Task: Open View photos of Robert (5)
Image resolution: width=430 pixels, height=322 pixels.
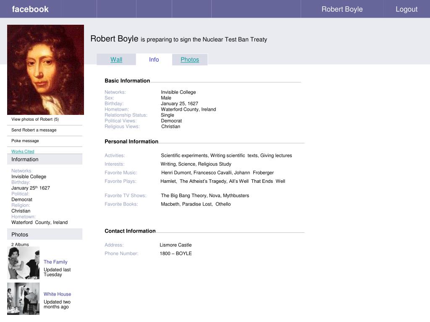Action: 35,119
